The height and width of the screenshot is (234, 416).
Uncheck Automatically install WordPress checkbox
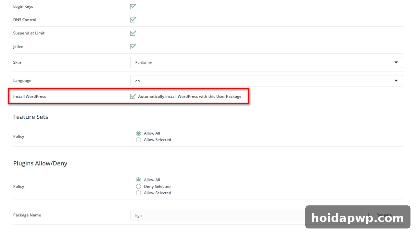coord(133,97)
